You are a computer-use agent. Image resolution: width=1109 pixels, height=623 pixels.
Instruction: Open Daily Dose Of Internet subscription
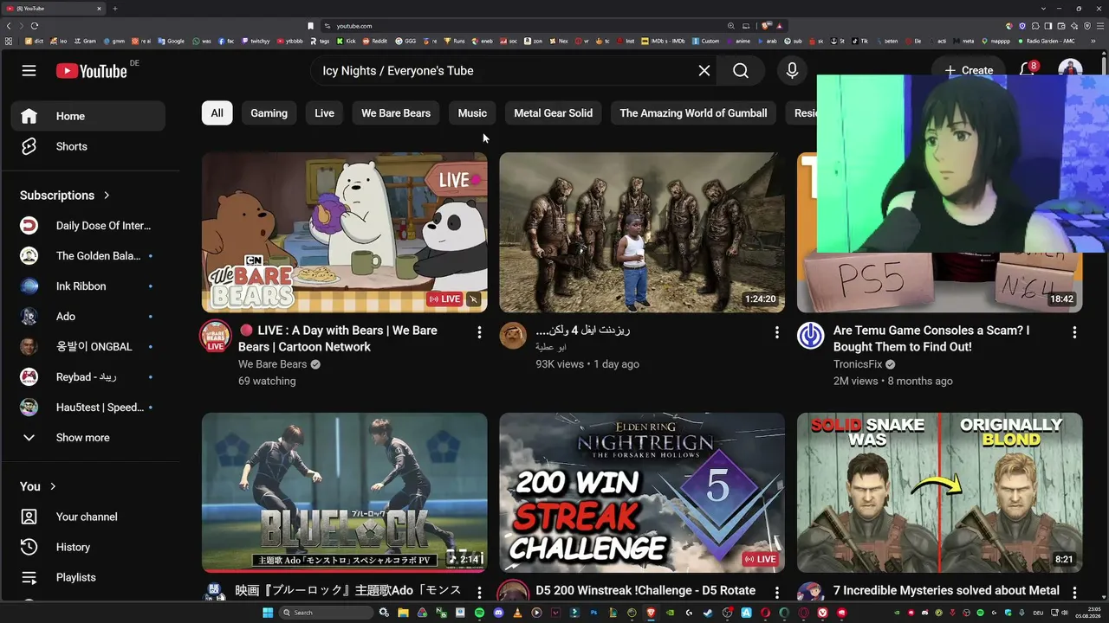(x=88, y=226)
